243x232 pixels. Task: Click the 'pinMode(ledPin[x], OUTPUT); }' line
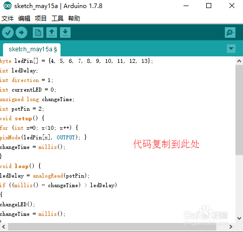(43, 137)
